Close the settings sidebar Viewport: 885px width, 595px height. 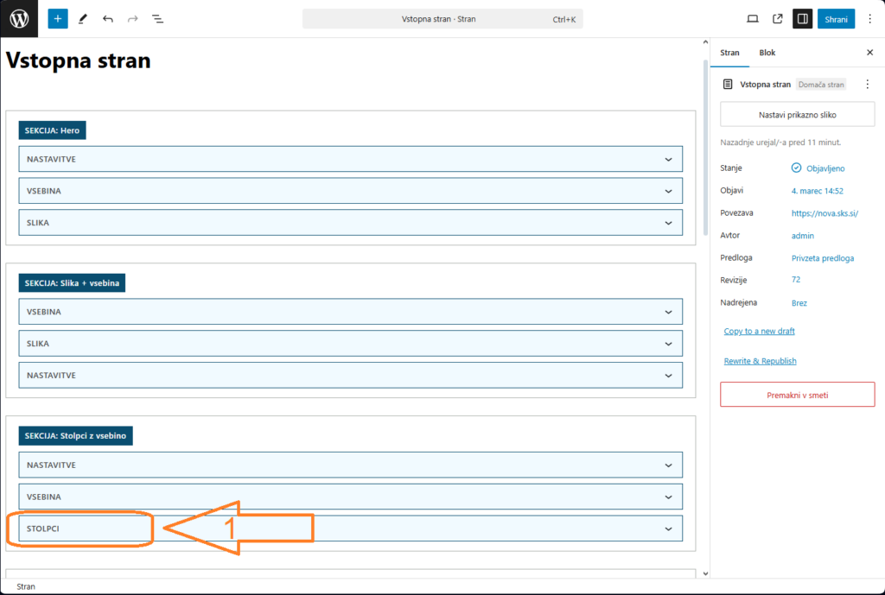click(869, 53)
